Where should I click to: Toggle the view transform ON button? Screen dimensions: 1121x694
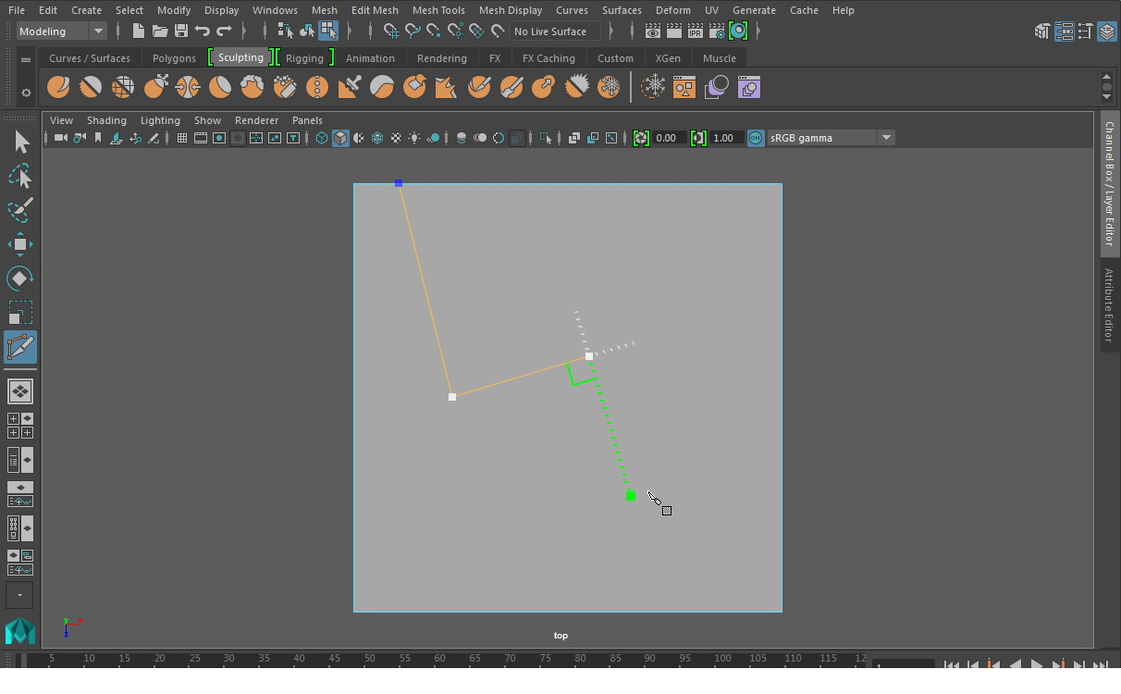click(x=756, y=138)
